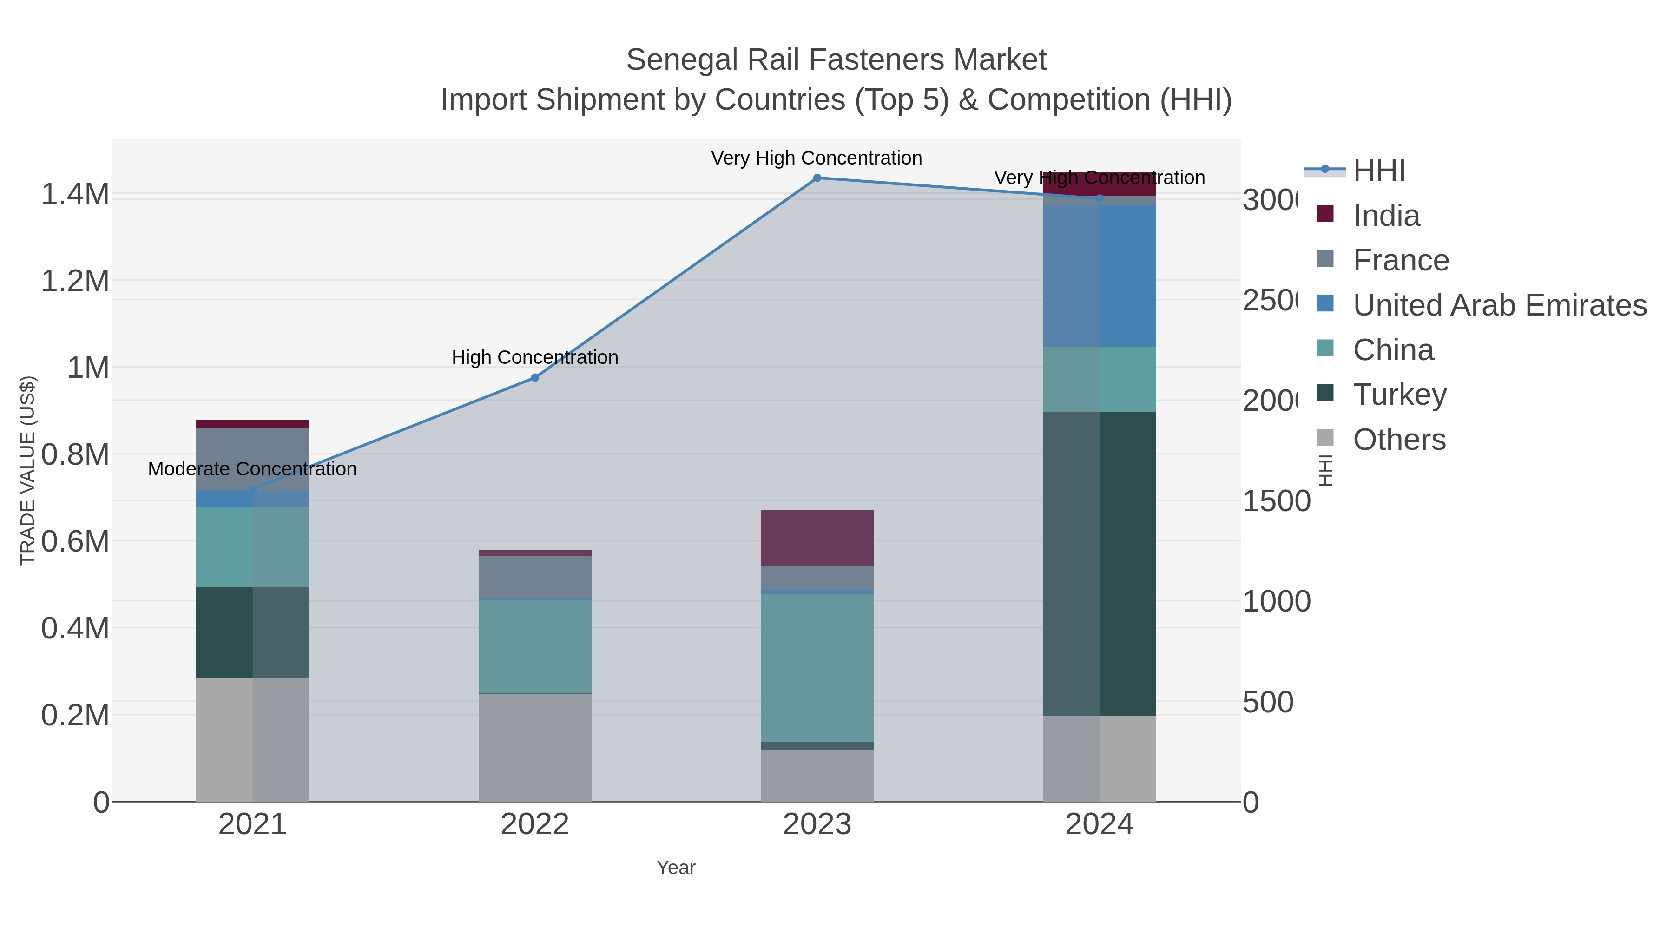1673x941 pixels.
Task: Click the Turkey segment in the 2021 bar
Action: (x=253, y=632)
